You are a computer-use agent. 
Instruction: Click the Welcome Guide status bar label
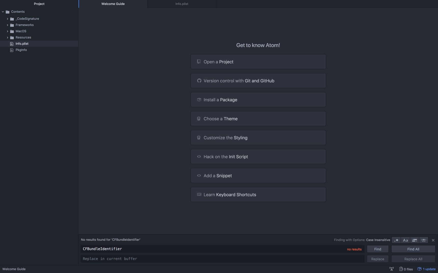pyautogui.click(x=14, y=269)
